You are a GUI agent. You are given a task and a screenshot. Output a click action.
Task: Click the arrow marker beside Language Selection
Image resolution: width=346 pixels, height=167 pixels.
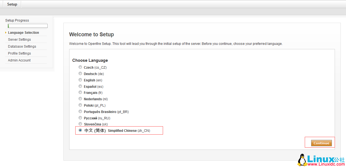[x=6, y=32]
